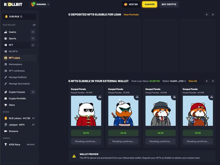The width and height of the screenshot is (220, 165).
Task: Collapse the sidebar with the arrow icon
Action: tap(34, 25)
